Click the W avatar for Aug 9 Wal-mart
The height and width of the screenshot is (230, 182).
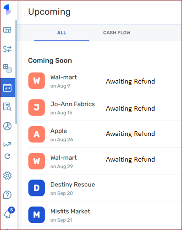[37, 81]
